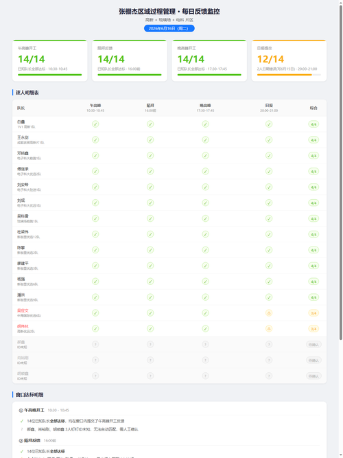Select team leader name 王永剑
The width and height of the screenshot is (343, 458).
(23, 137)
